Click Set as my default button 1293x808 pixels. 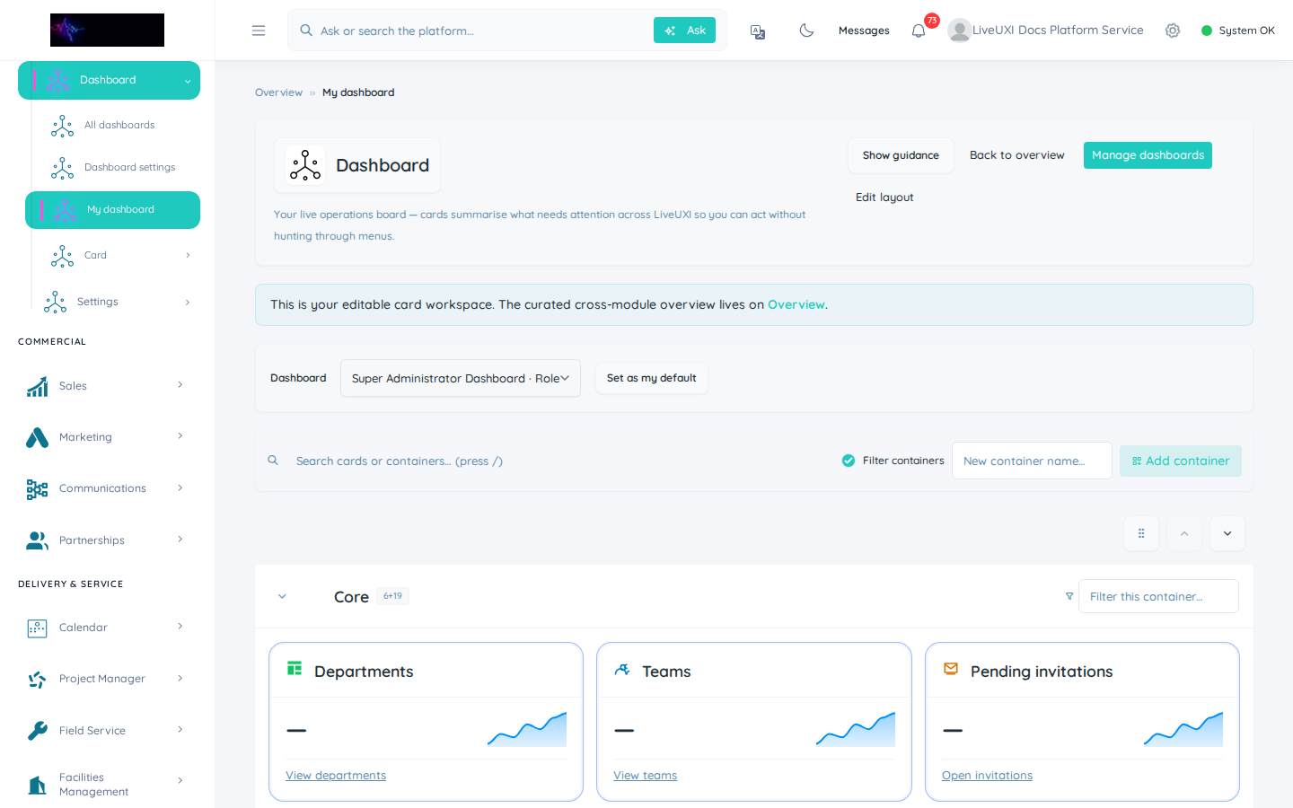(x=651, y=378)
